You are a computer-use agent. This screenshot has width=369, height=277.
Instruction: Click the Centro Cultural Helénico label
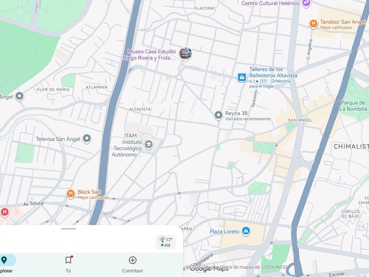tap(271, 4)
